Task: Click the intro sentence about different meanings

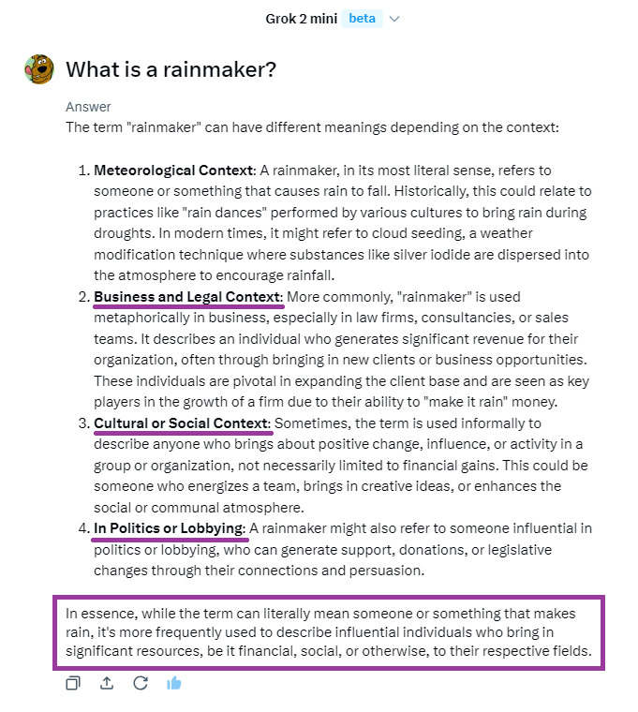Action: tap(312, 126)
